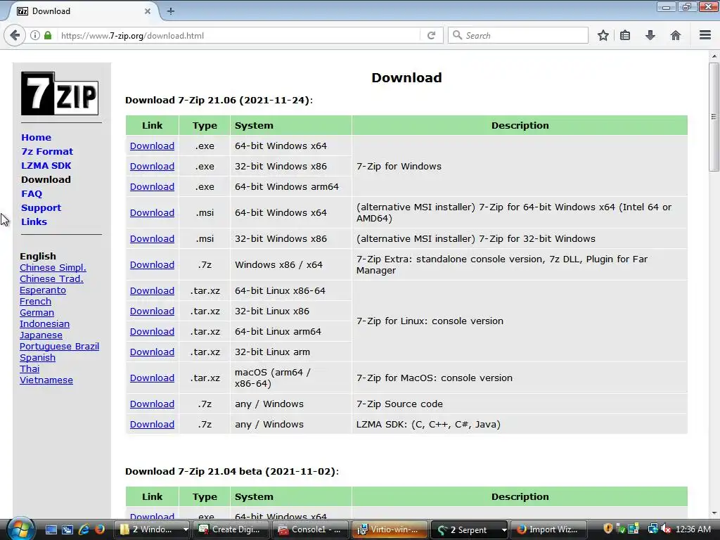Download the 64-bit Windows x64 .exe
This screenshot has height=540, width=720.
152,146
